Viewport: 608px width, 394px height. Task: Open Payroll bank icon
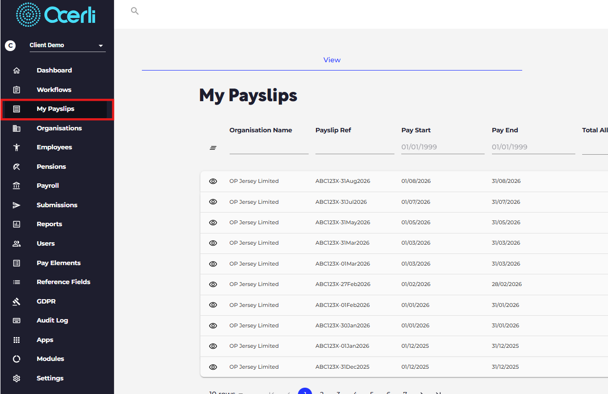(17, 186)
